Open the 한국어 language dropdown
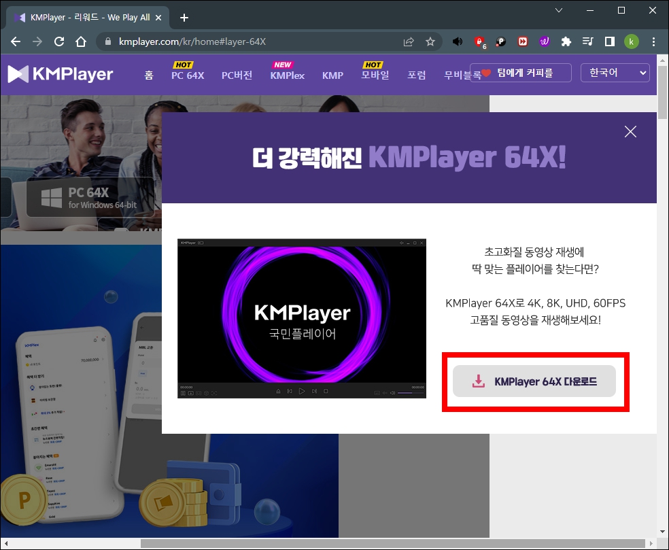Screen dimensions: 669x550 pyautogui.click(x=615, y=73)
